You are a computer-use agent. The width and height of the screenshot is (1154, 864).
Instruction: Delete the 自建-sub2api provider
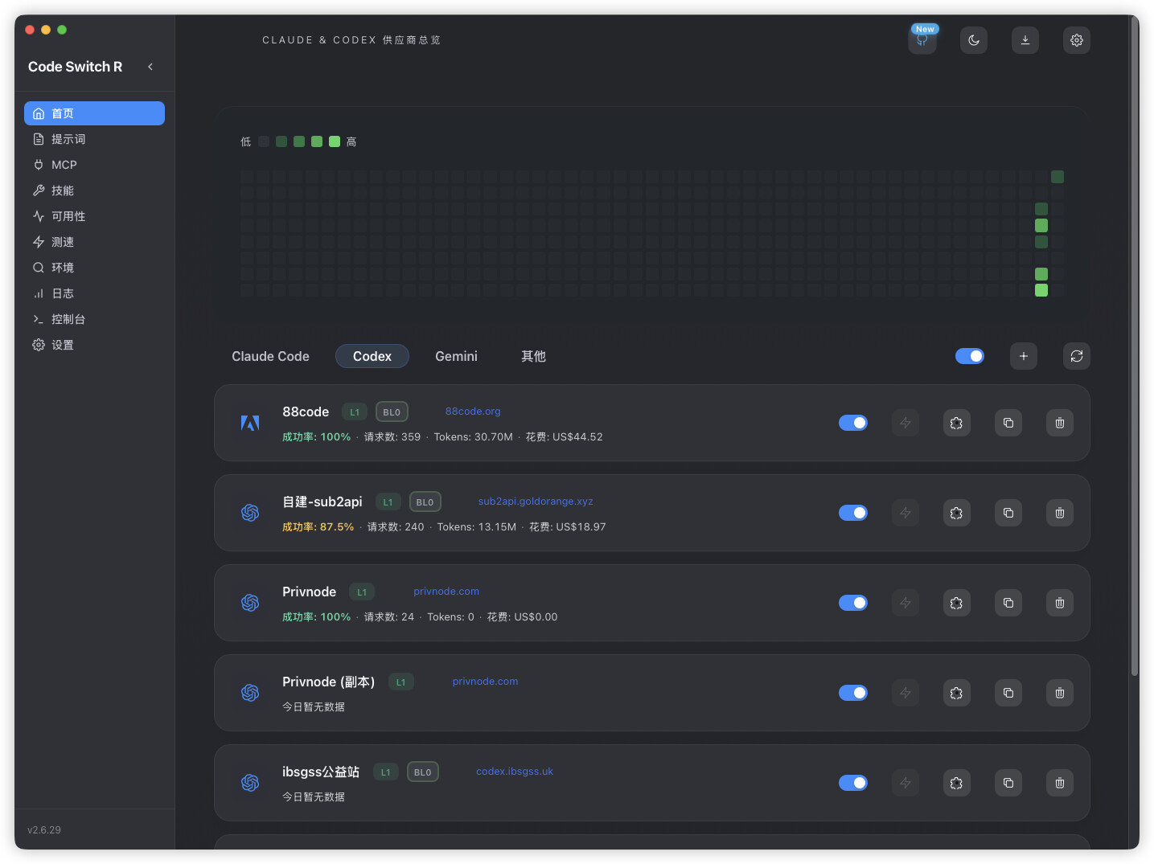click(x=1060, y=513)
